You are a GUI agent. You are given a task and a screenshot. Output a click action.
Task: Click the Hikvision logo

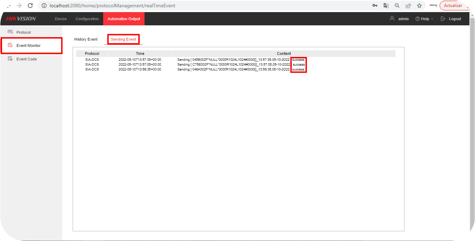point(21,19)
